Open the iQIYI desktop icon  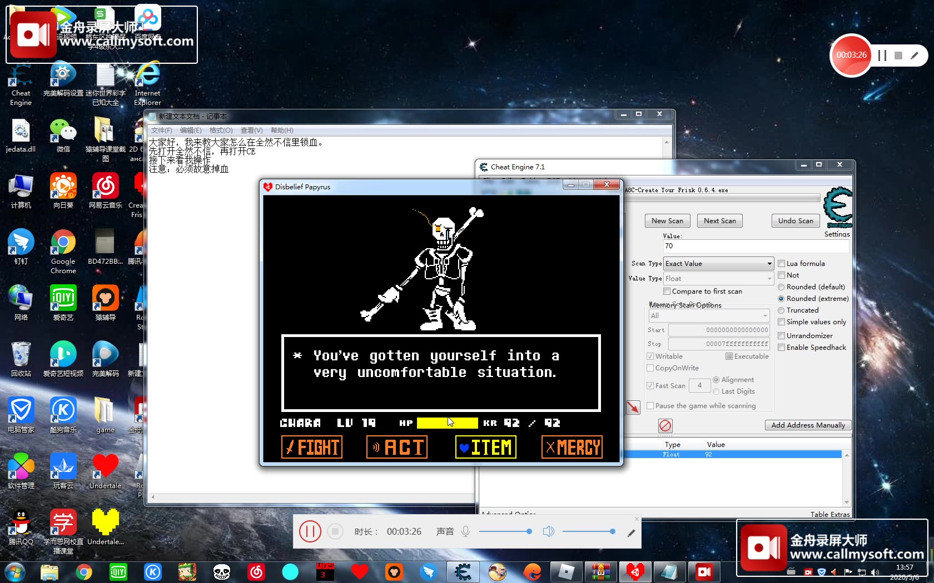pos(63,303)
